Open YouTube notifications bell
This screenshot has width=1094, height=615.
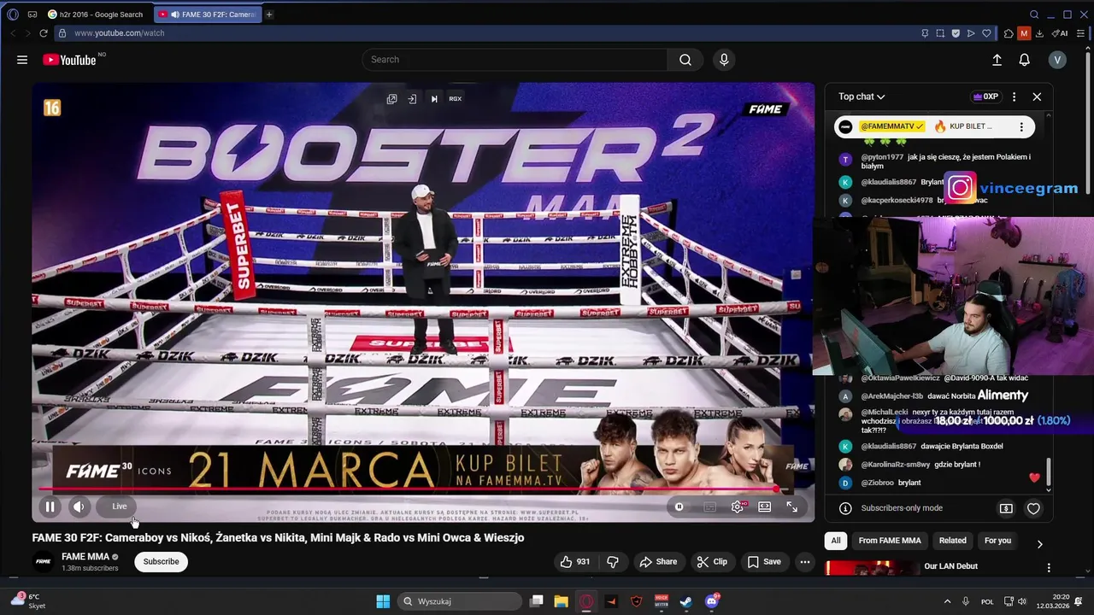pos(1024,60)
